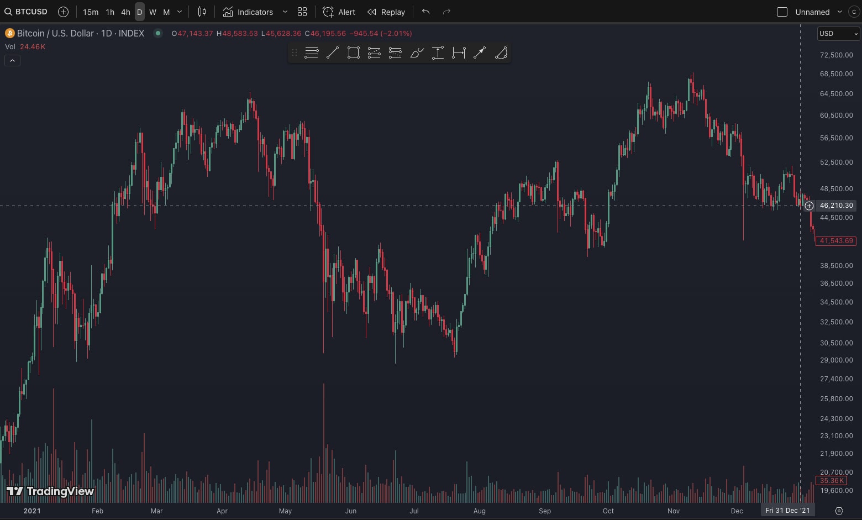Select the arrow line drawing tool
This screenshot has height=520, width=862.
click(479, 53)
